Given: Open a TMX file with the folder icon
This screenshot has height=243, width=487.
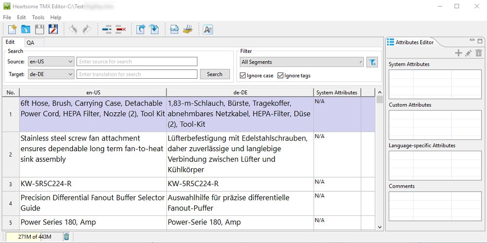Looking at the screenshot, I should click(x=25, y=30).
